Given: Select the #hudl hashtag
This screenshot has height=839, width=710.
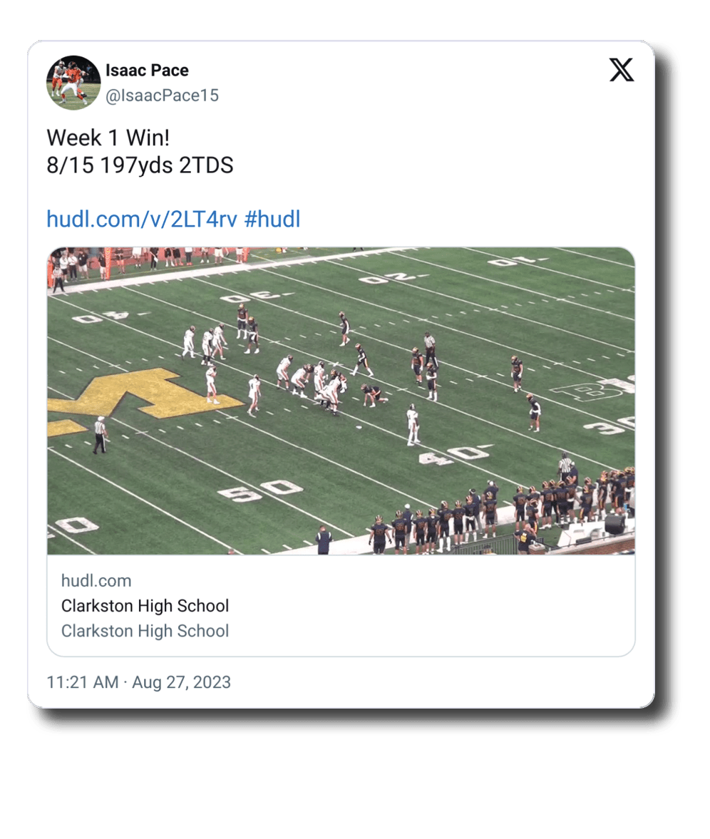Looking at the screenshot, I should [272, 219].
